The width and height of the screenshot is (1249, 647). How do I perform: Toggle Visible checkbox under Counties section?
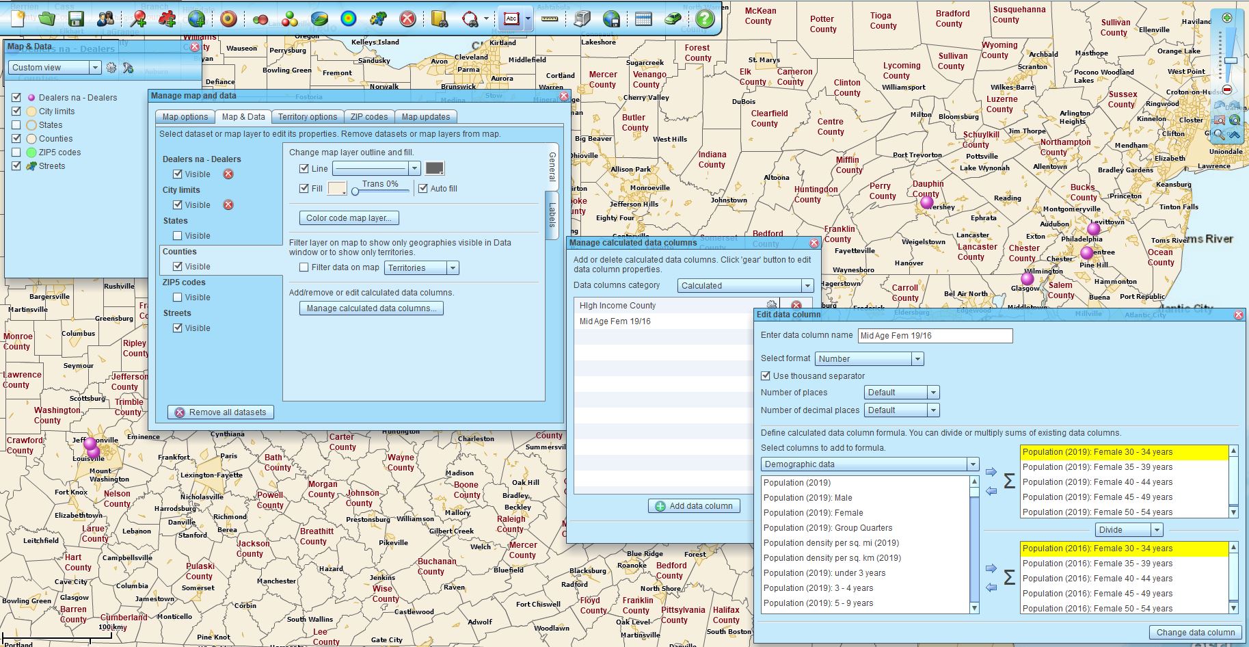click(x=178, y=266)
